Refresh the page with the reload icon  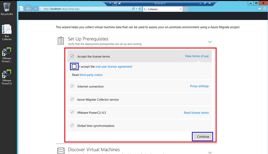pos(140,9)
